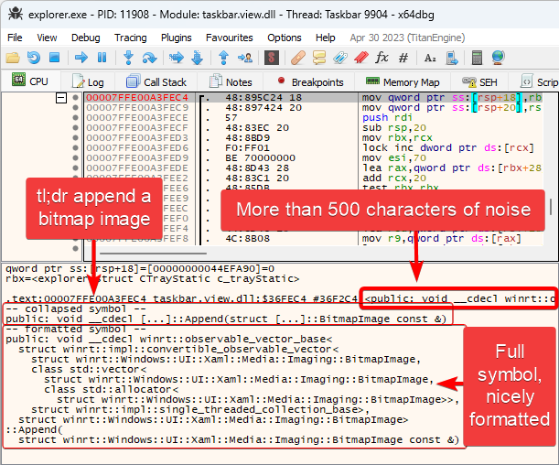The image size is (559, 465).
Task: Click the Trace Into icon
Action: tap(177, 58)
